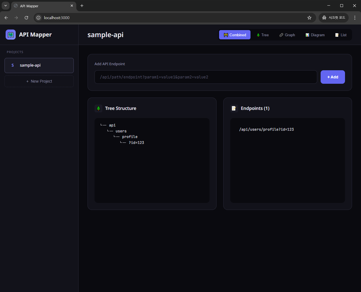This screenshot has width=361, height=292.
Task: Reload the page using the refresh icon
Action: [x=26, y=18]
